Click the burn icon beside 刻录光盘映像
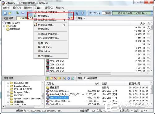 pyautogui.click(x=36, y=25)
